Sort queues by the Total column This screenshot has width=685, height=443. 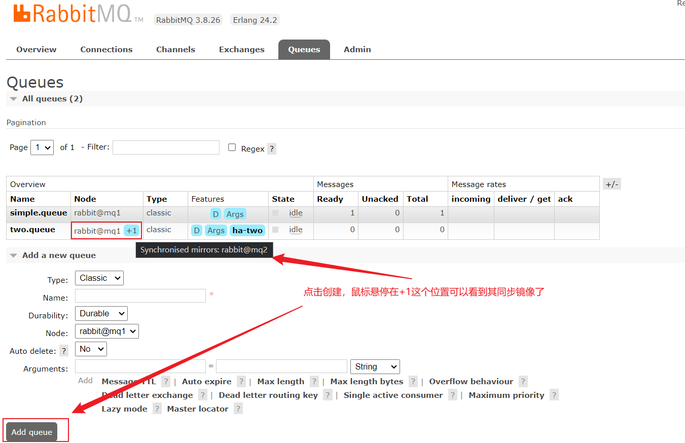coord(418,199)
